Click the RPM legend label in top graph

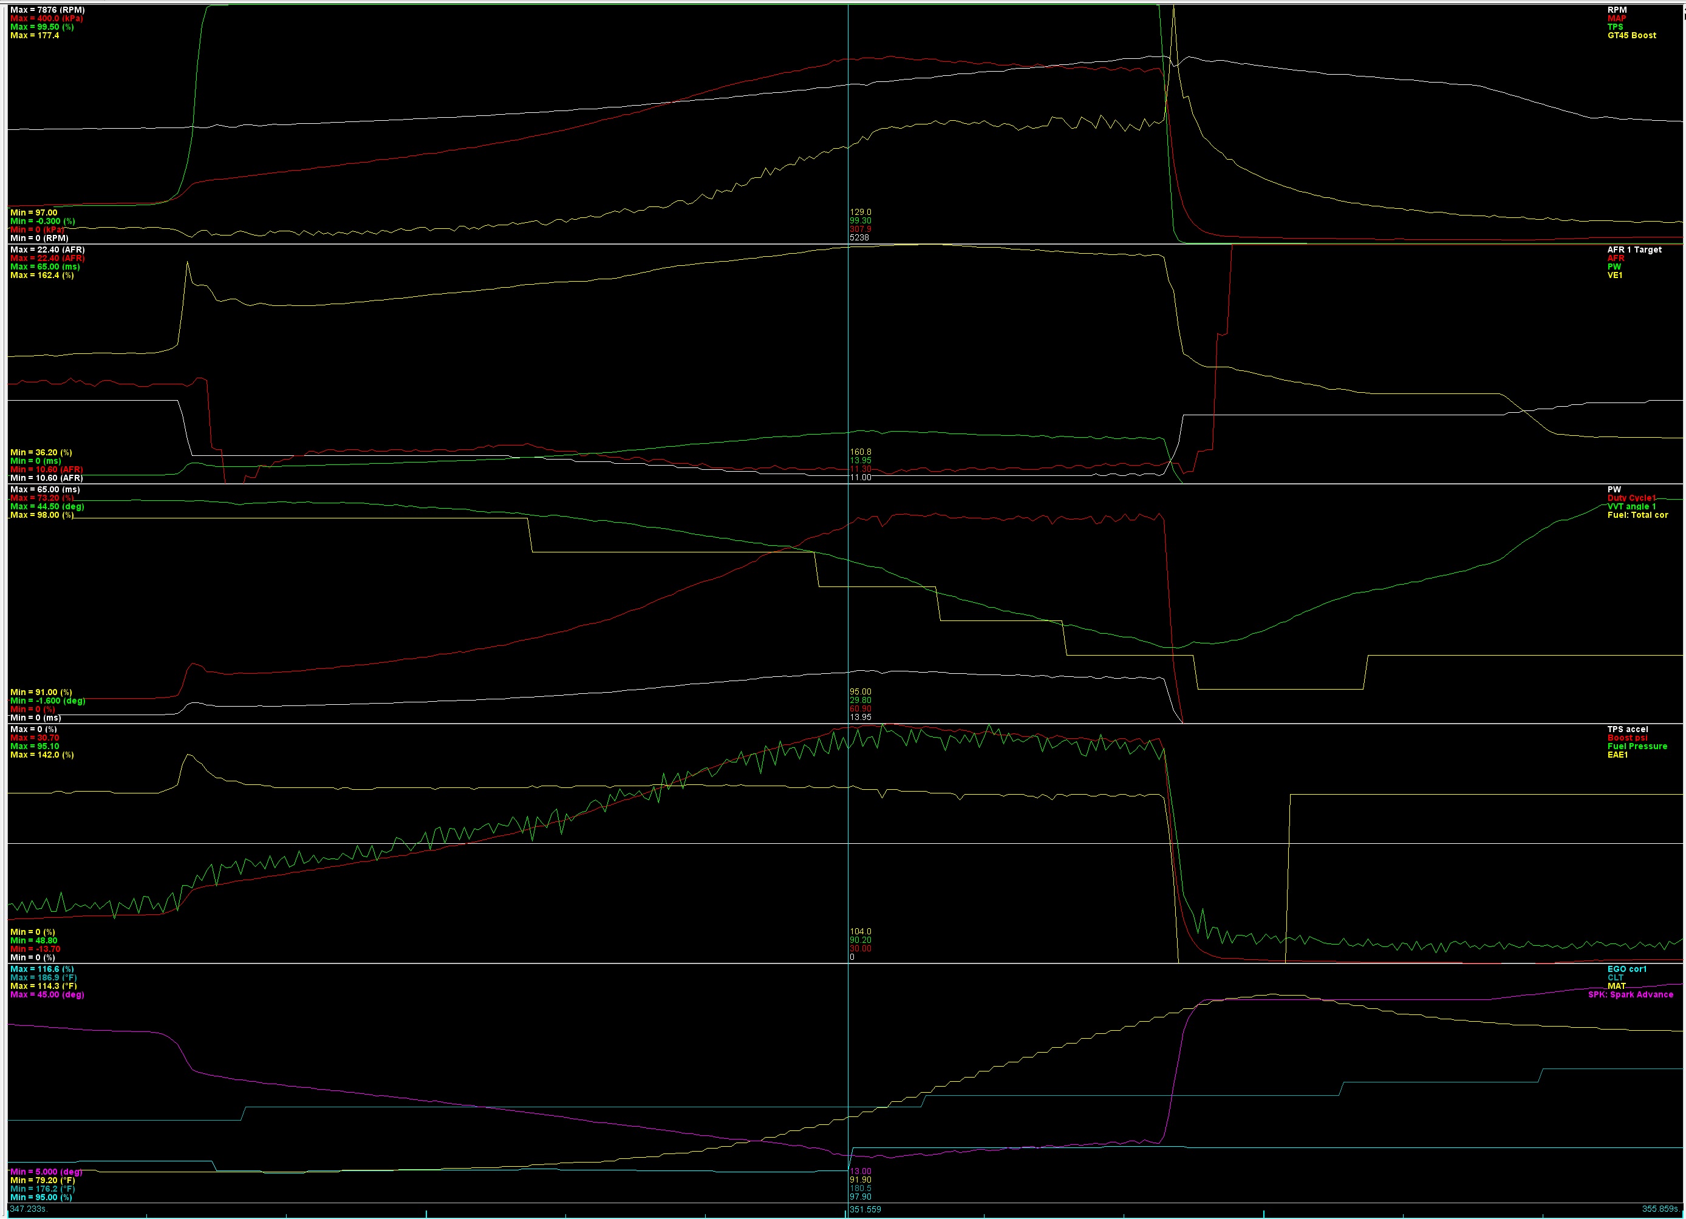(1616, 10)
